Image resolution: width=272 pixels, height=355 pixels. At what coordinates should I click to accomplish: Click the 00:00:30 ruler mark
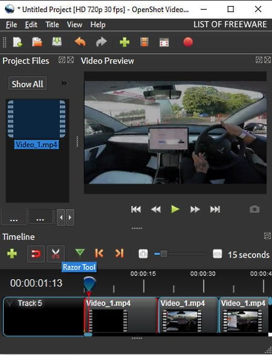(203, 273)
